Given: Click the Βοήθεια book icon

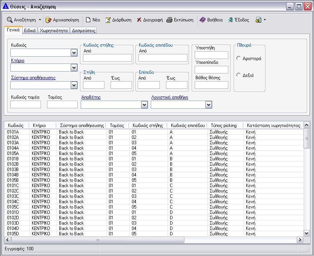Looking at the screenshot, I should tap(202, 20).
